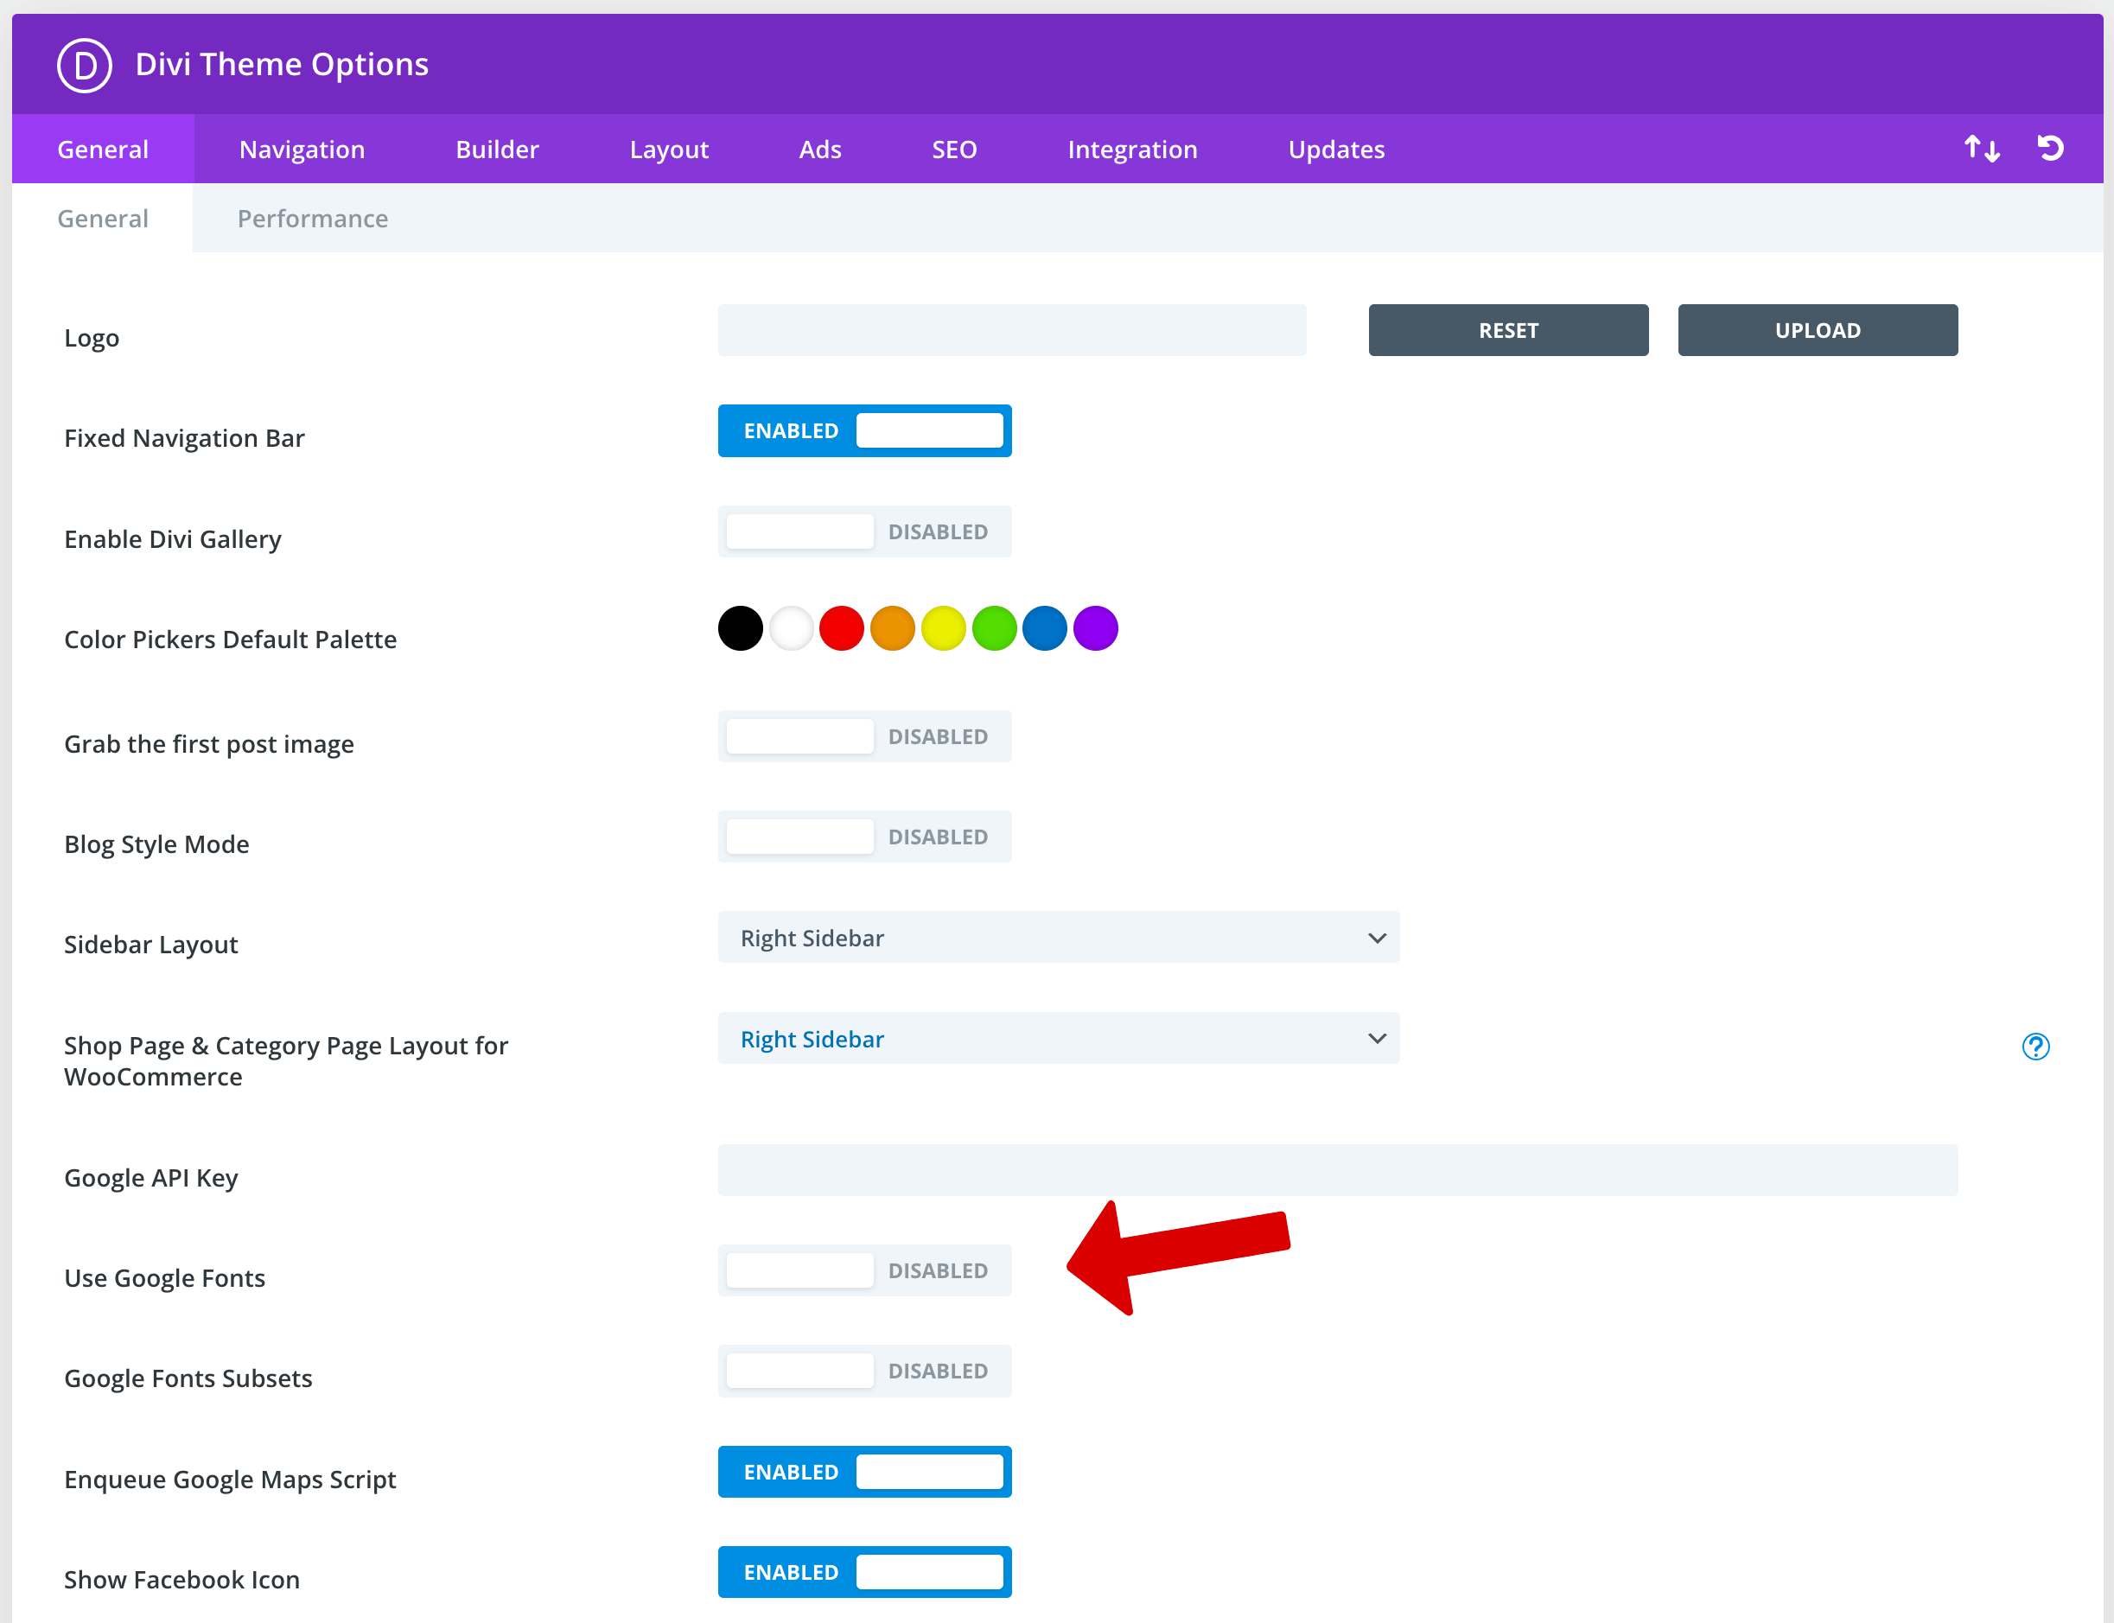Screen dimensions: 2114x1623
Task: Select the red swatch in the default palette
Action: 842,628
